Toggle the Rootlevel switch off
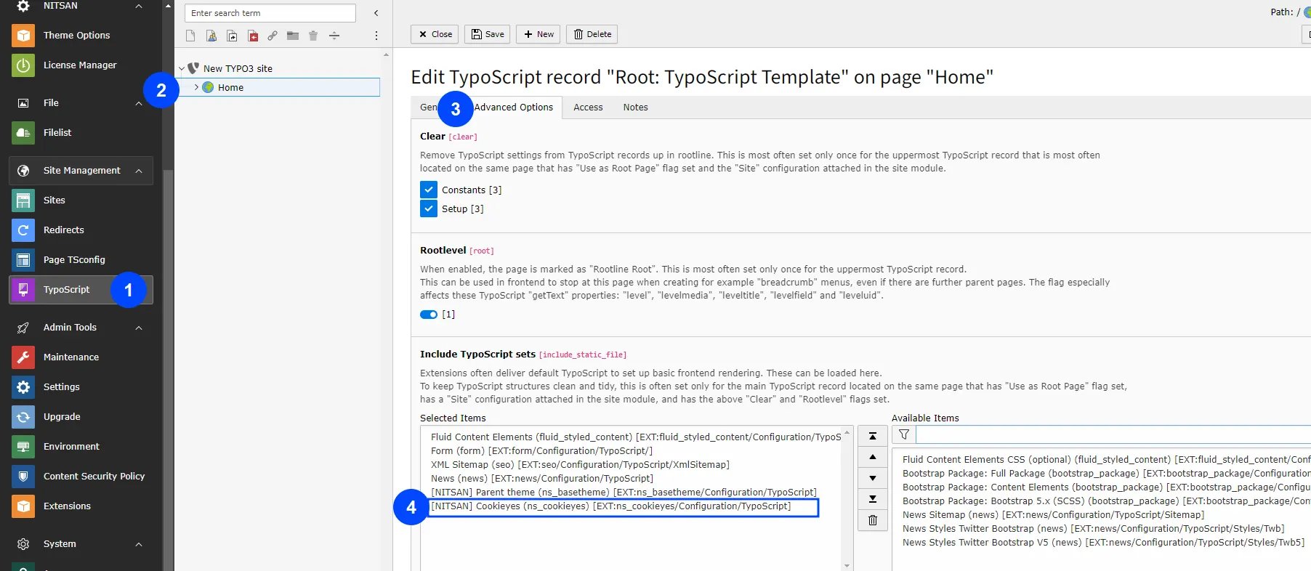1311x571 pixels. (x=429, y=315)
